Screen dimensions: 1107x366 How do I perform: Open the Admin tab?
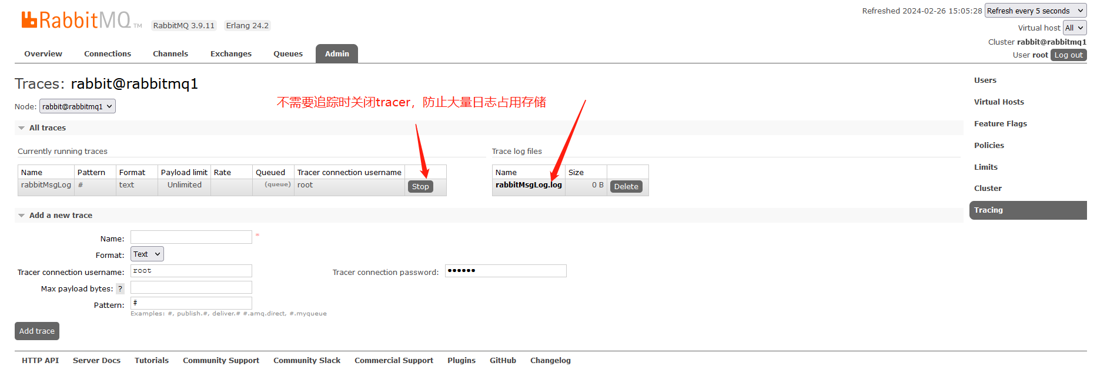point(337,53)
